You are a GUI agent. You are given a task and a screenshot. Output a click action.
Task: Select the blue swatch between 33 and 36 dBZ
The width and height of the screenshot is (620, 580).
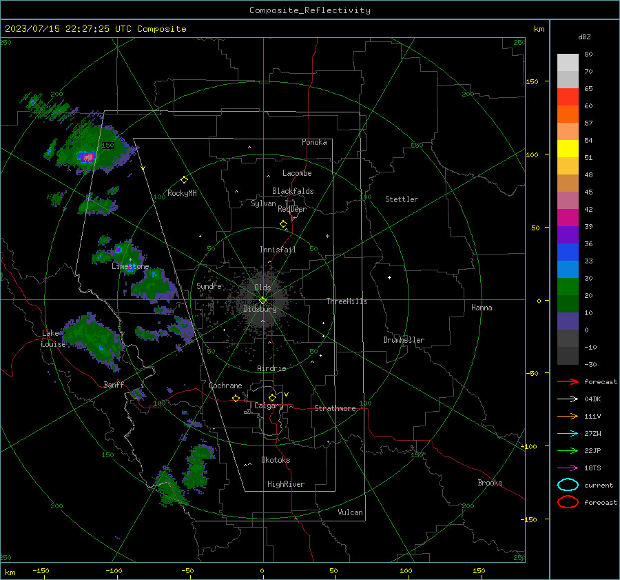568,252
